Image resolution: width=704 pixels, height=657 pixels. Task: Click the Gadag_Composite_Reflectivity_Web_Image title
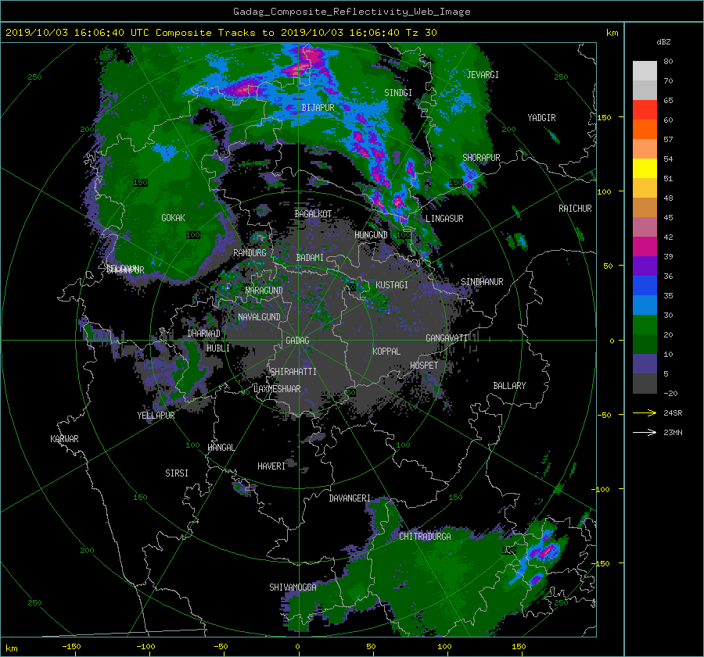pyautogui.click(x=351, y=12)
